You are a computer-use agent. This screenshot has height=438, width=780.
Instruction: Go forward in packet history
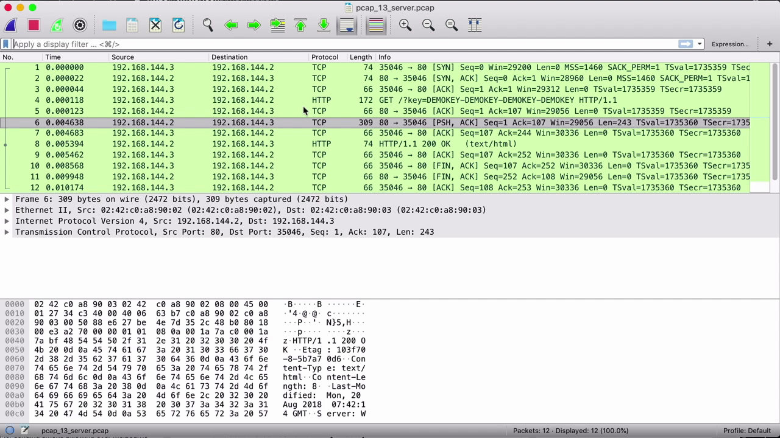coord(254,25)
